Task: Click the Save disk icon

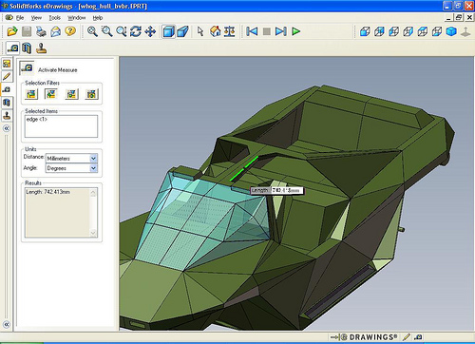Action: [x=27, y=31]
